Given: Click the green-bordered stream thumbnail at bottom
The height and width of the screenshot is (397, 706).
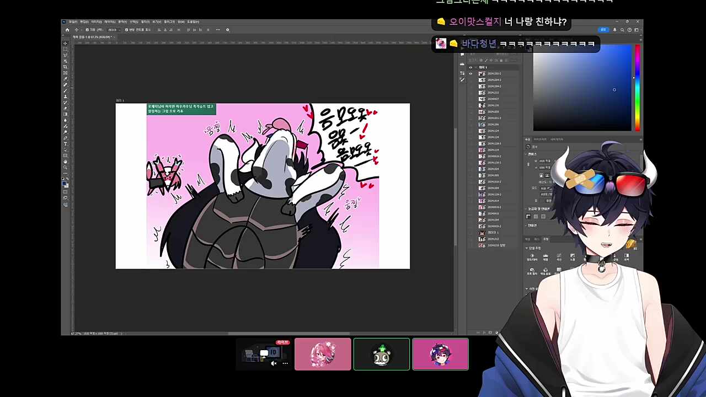Looking at the screenshot, I should pos(382,354).
